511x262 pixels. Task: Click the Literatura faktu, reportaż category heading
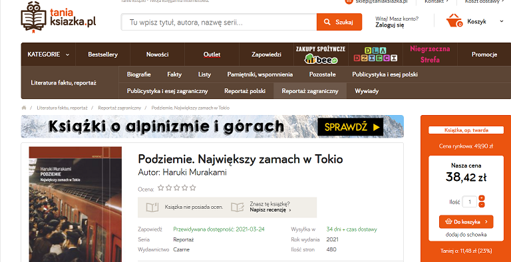[64, 82]
